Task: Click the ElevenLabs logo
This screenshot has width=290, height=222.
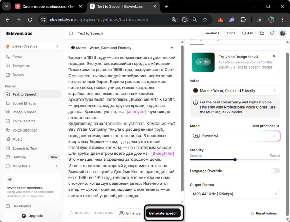Action: click(19, 33)
